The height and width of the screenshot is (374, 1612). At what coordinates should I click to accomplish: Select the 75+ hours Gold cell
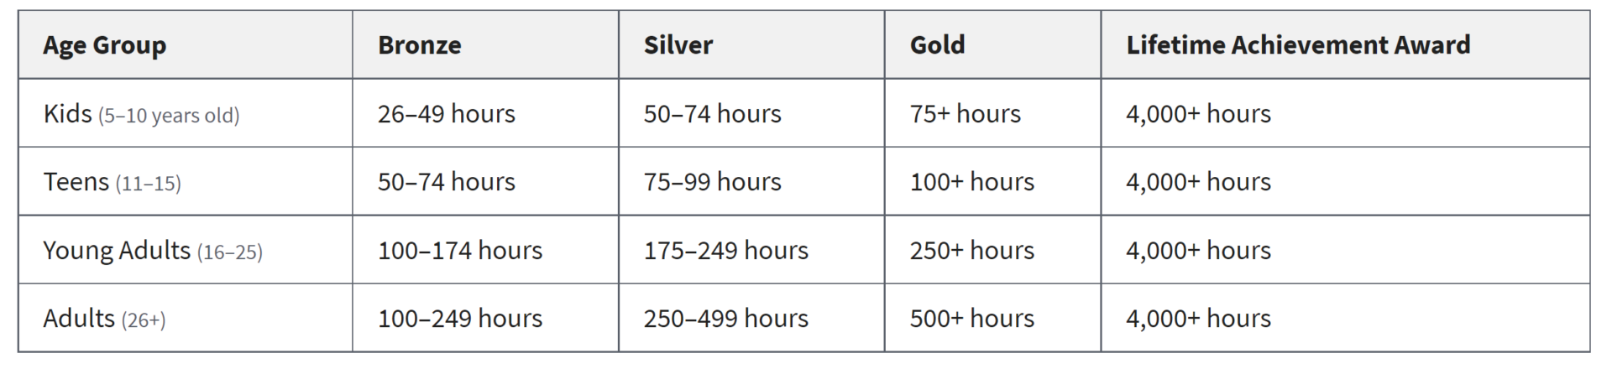[x=992, y=113]
